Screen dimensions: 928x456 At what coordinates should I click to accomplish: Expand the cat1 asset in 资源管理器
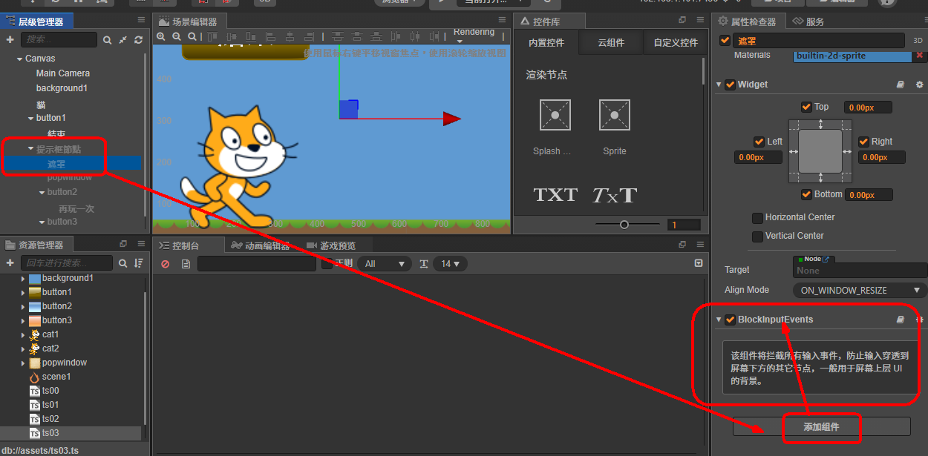point(23,335)
